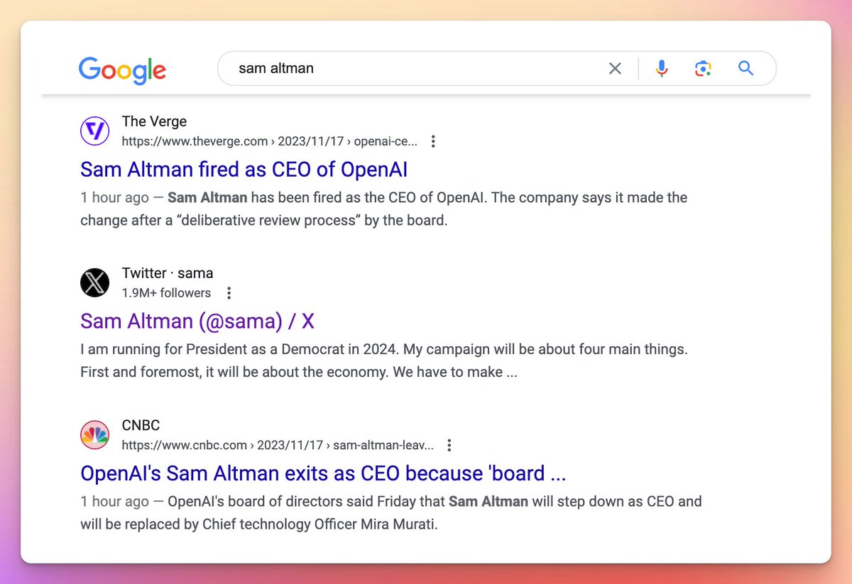Click The Verge site name

pyautogui.click(x=154, y=121)
